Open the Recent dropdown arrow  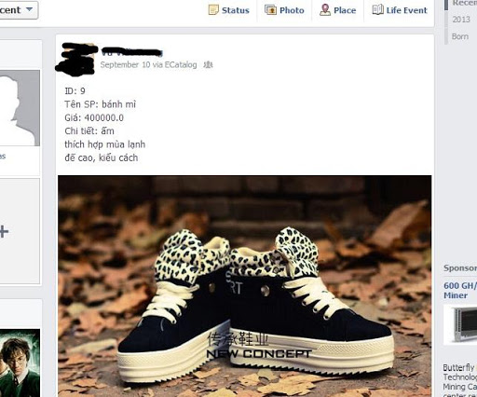click(x=29, y=9)
